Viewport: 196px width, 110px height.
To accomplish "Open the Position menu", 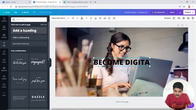I will (168, 18).
